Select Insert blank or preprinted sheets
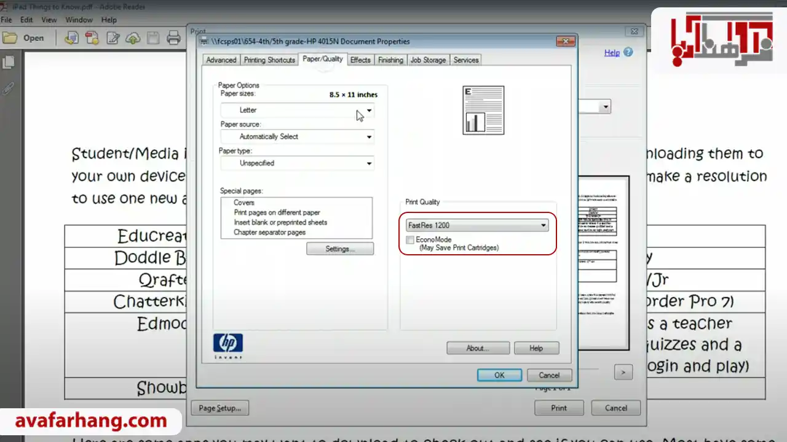 [x=280, y=222]
